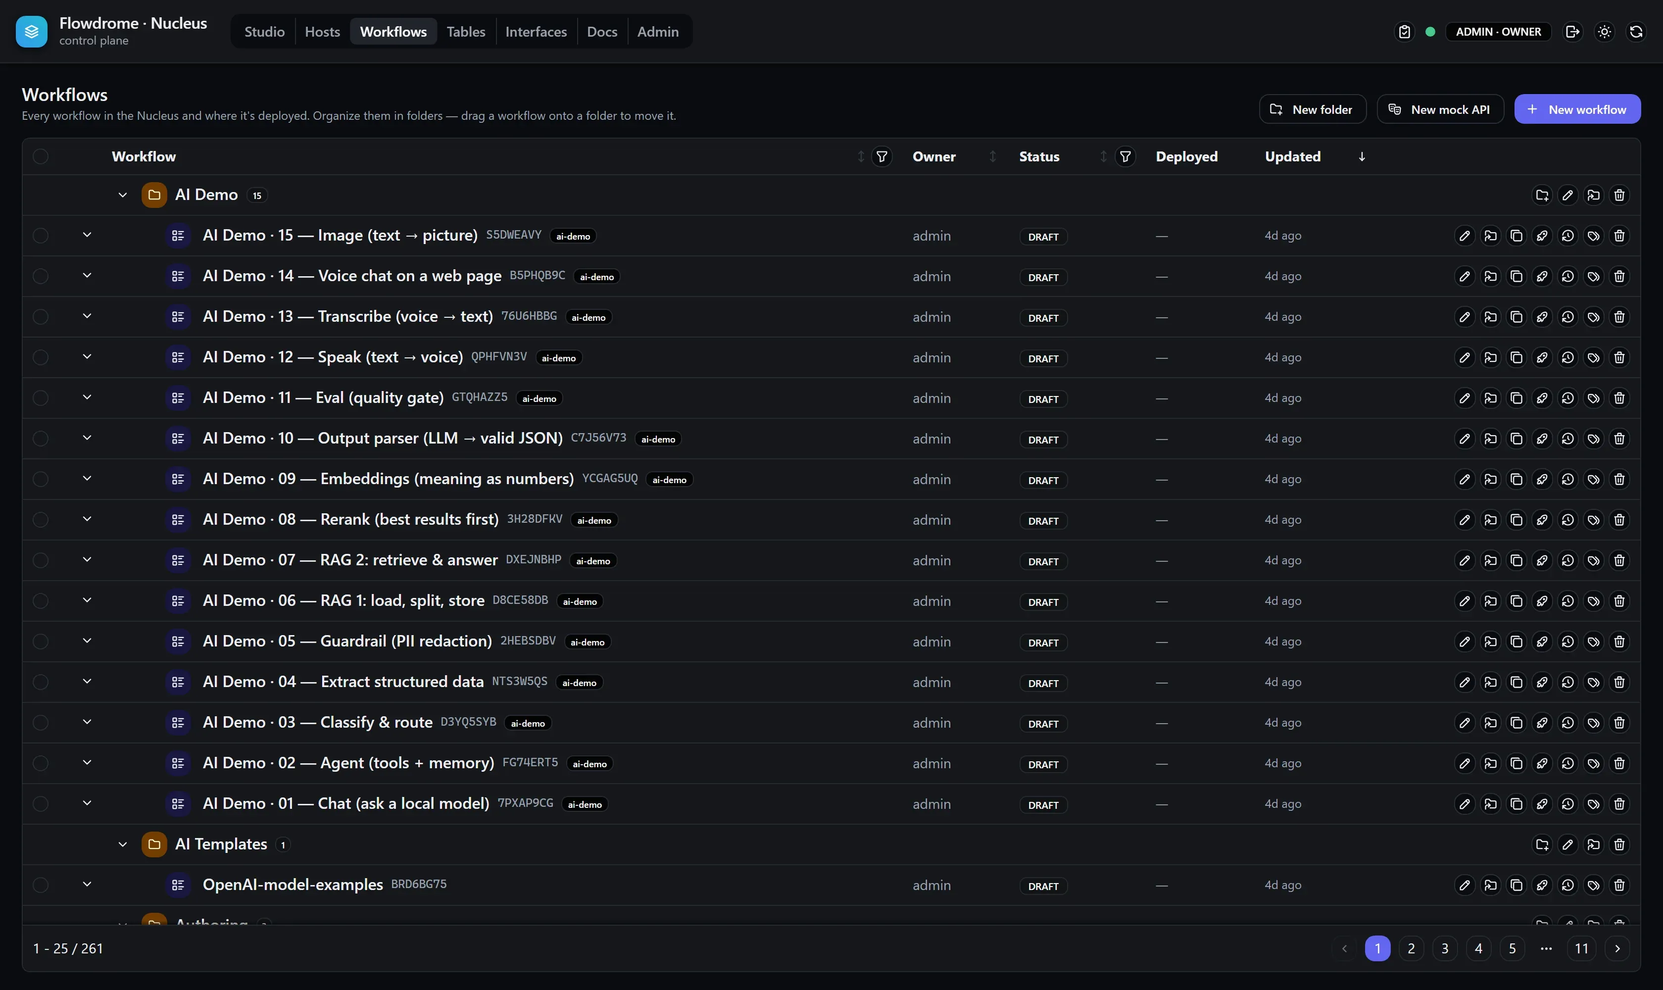Expand AI Demo 13 Transcribe row details

pos(87,316)
